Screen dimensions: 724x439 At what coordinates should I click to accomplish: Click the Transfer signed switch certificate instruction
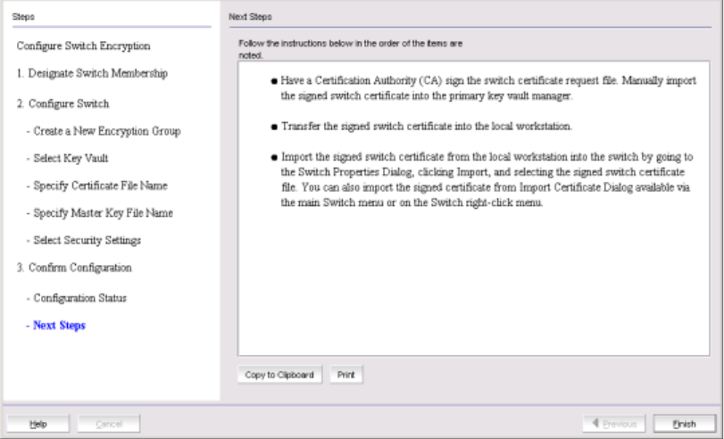[421, 127]
